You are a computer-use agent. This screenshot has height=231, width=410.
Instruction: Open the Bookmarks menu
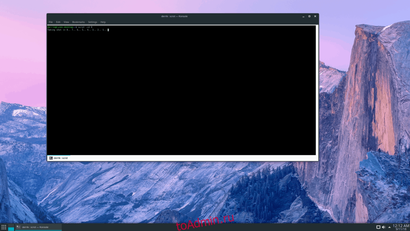78,22
